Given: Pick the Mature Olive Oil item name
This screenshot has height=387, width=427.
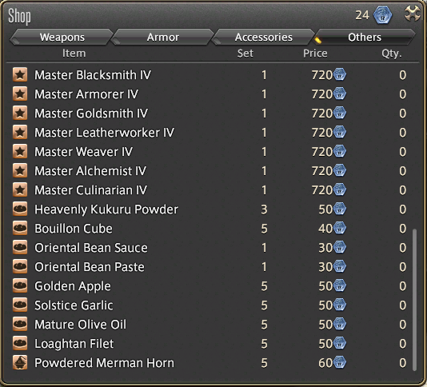Looking at the screenshot, I should pyautogui.click(x=80, y=325).
